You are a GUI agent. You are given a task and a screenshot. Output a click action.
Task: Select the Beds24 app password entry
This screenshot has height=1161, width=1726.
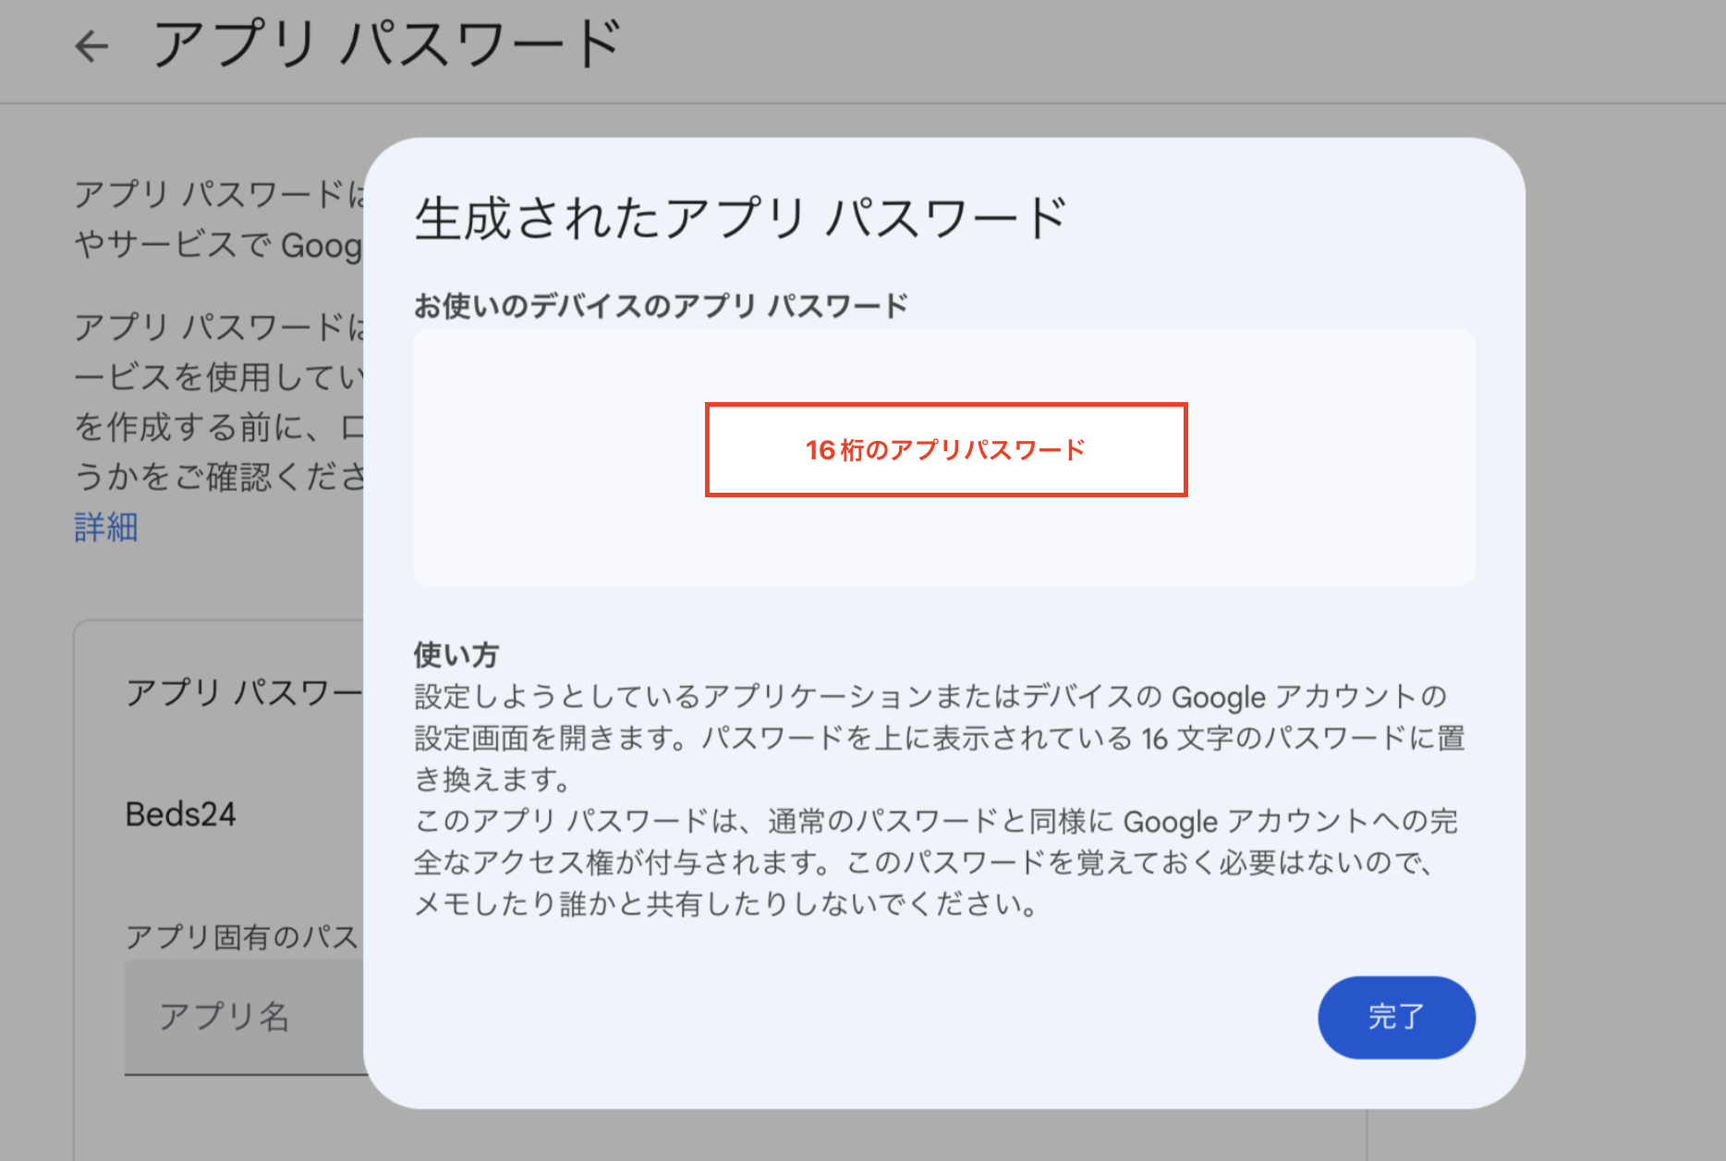tap(181, 814)
